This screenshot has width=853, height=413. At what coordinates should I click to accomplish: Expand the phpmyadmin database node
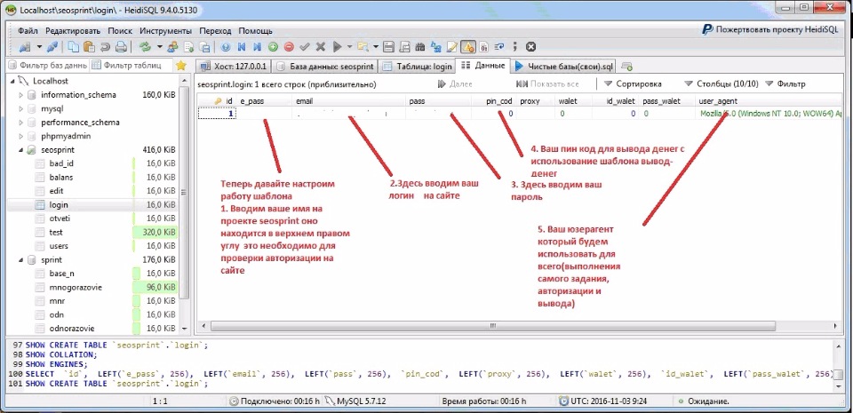[x=20, y=137]
